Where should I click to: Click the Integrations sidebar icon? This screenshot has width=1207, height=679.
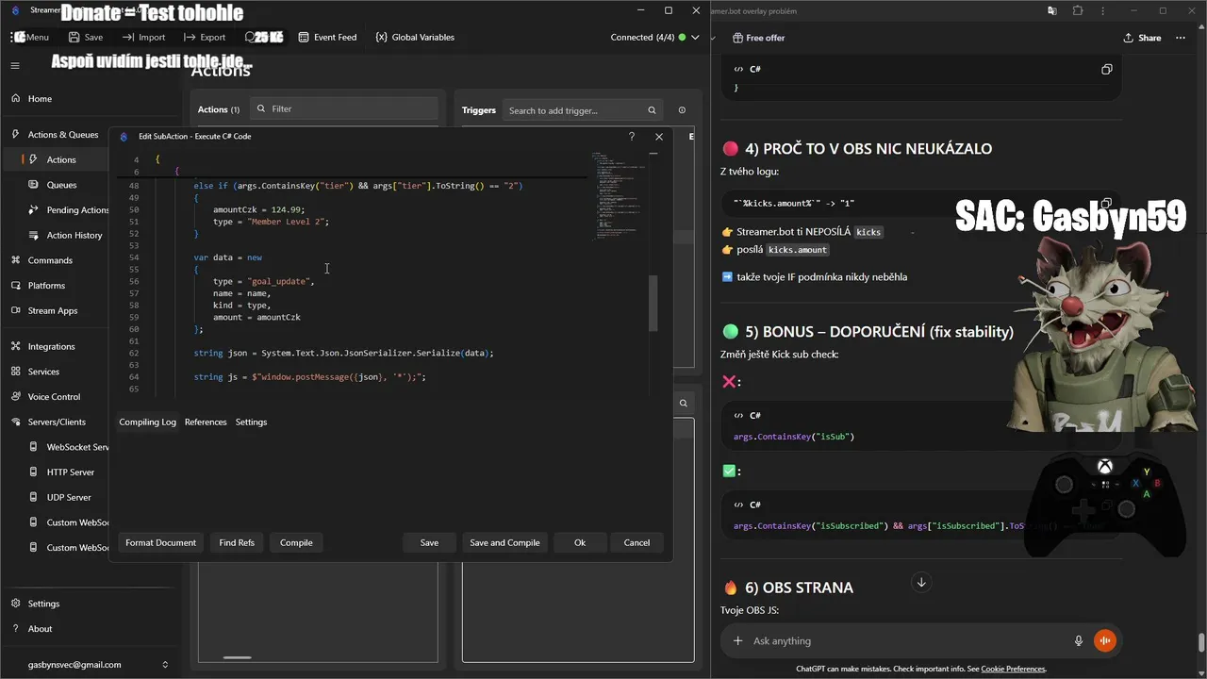(16, 347)
